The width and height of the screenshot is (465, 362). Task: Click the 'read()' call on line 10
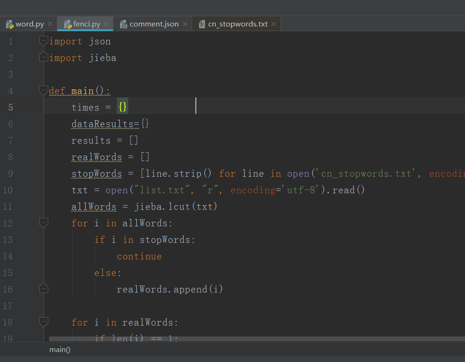point(349,190)
